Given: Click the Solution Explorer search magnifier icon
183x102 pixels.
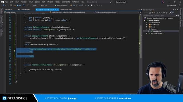Looking at the screenshot, I should [x=177, y=16].
